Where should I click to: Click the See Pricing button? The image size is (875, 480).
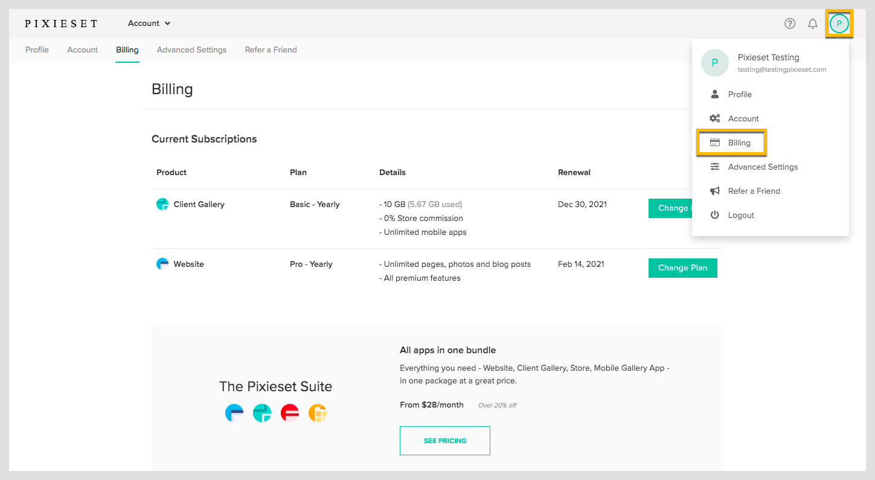tap(445, 441)
